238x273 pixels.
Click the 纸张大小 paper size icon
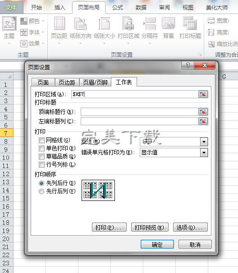(104, 23)
